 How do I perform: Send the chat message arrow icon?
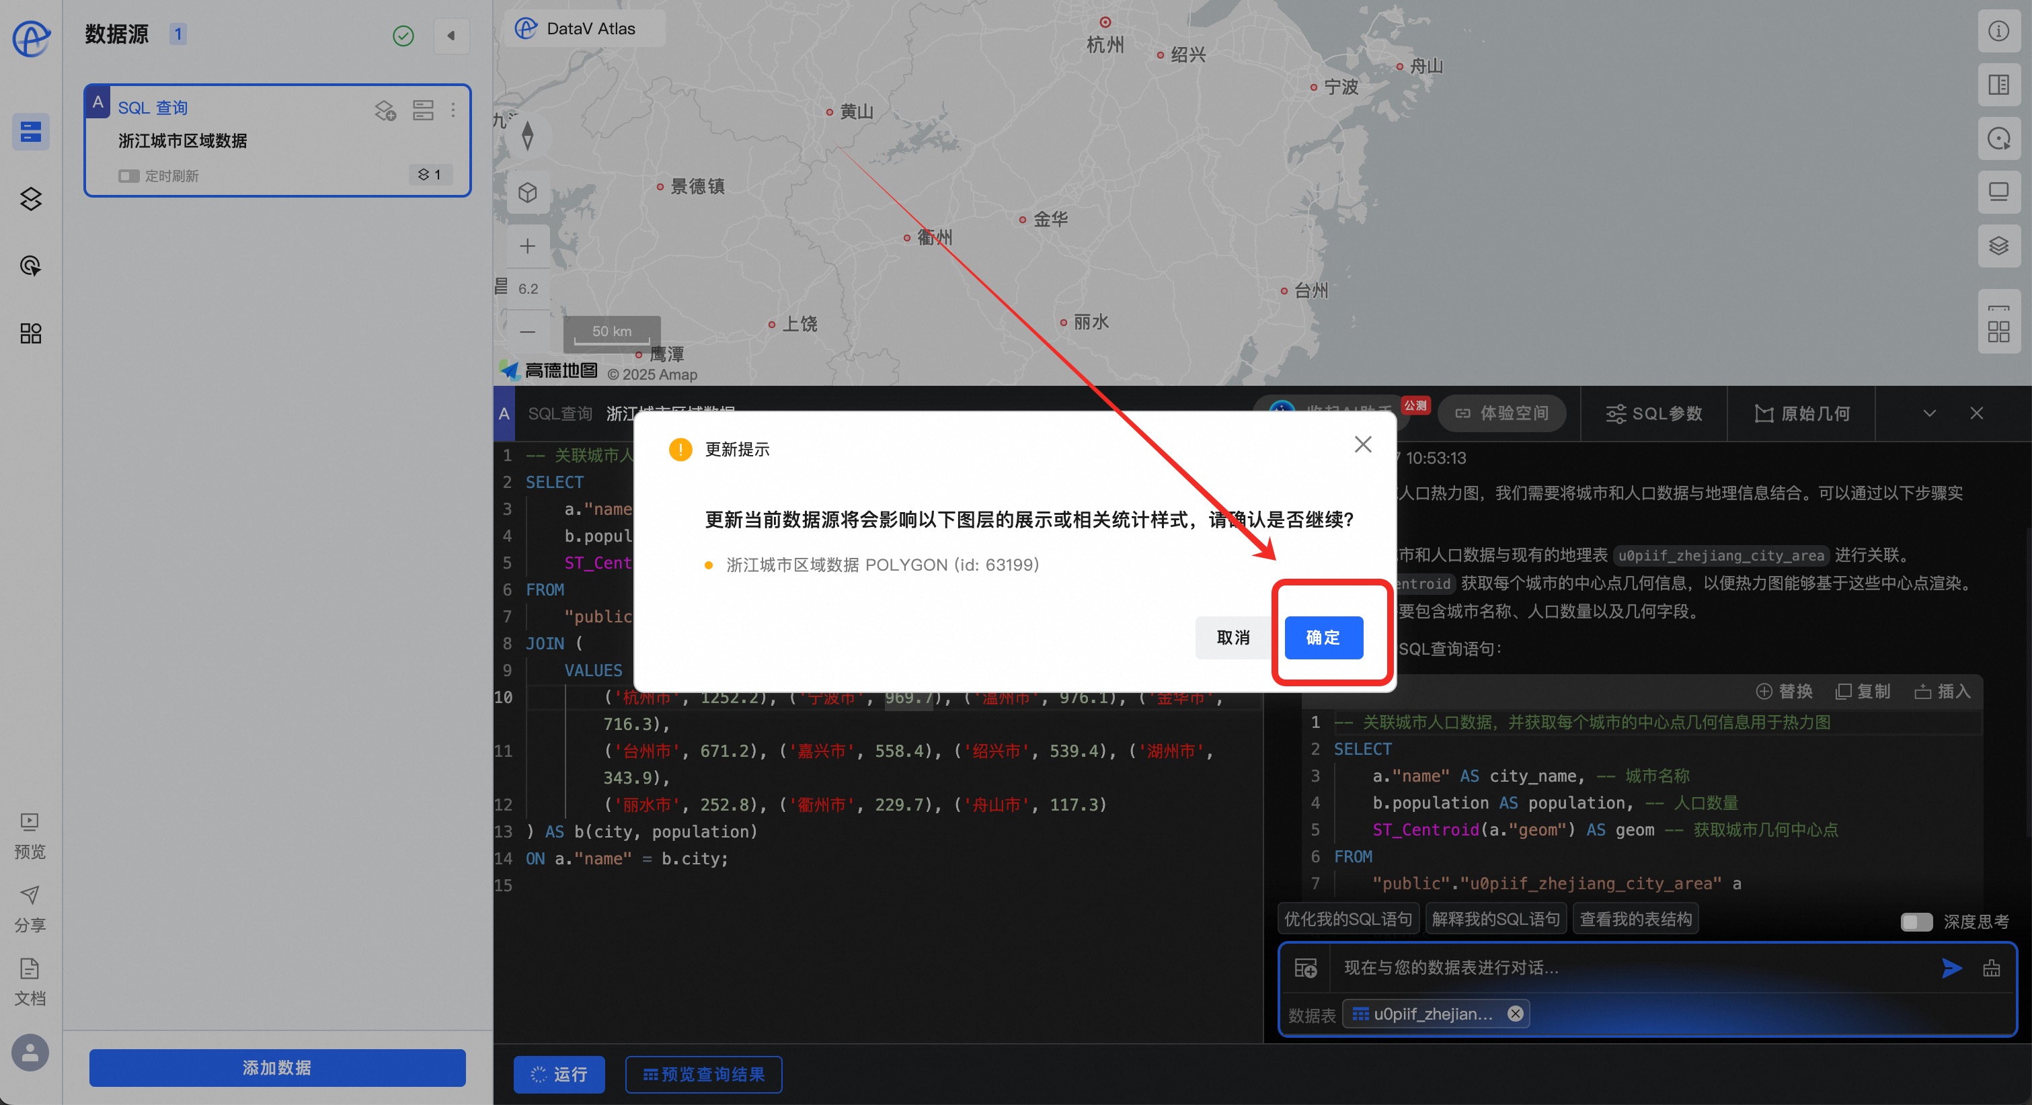(1951, 968)
